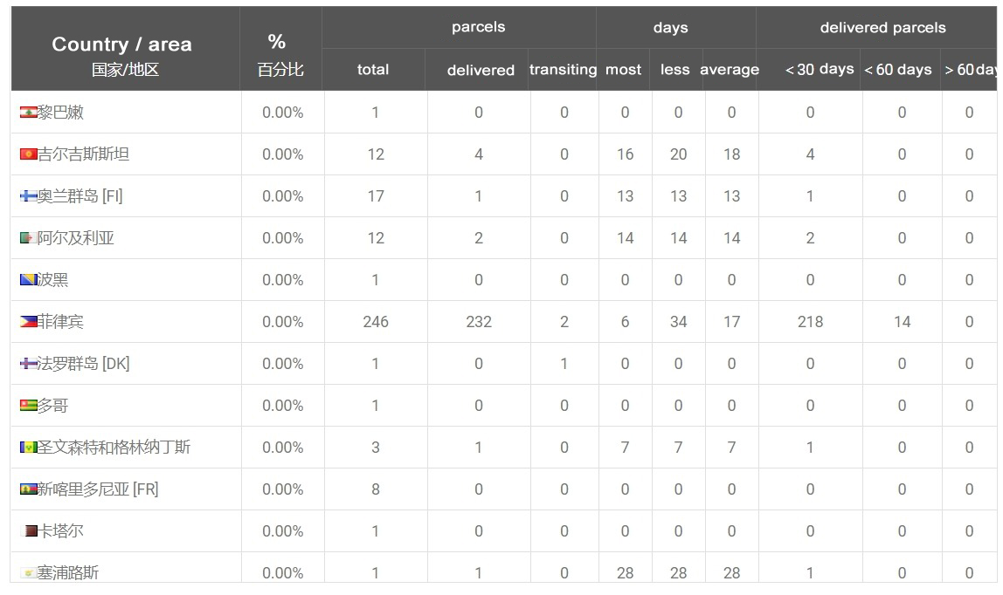
Task: Sort by the delivered column header
Action: click(x=481, y=70)
